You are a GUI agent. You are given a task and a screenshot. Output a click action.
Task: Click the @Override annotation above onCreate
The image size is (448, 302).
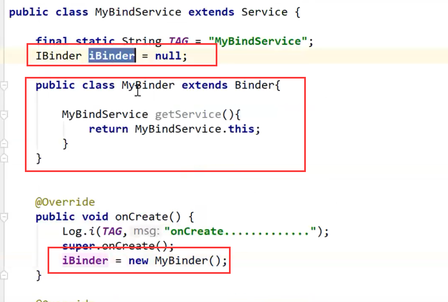65,202
